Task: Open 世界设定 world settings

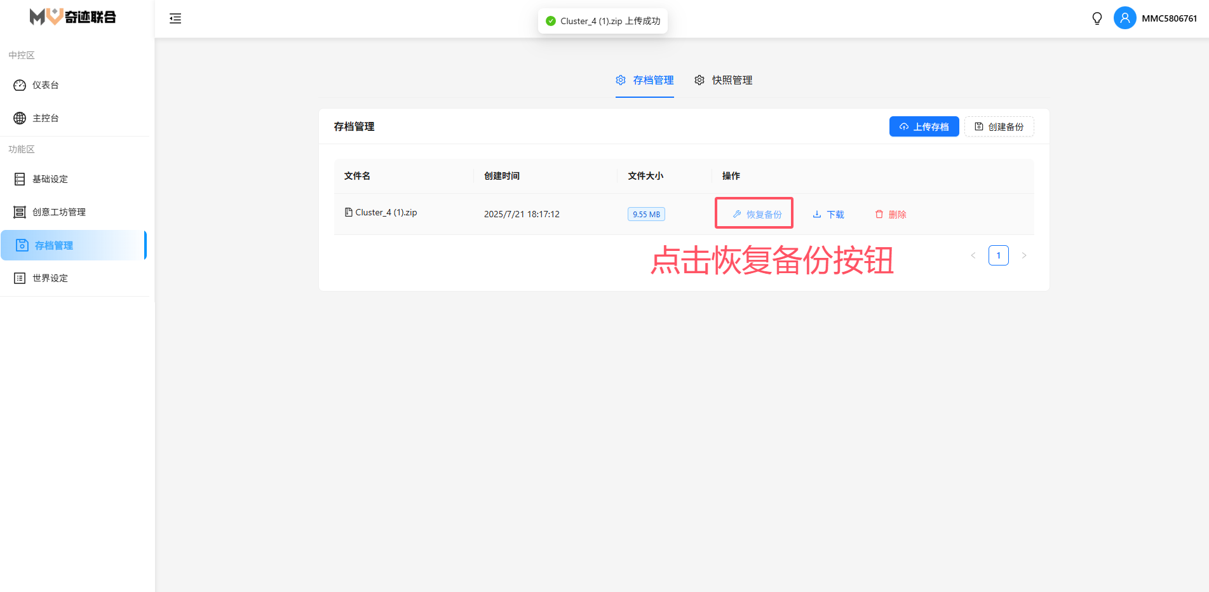Action: click(50, 278)
